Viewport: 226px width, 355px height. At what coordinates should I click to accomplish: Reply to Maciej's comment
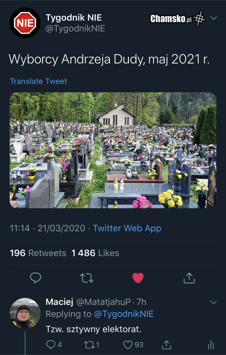(x=51, y=344)
